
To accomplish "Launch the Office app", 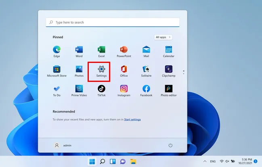I will [124, 71].
